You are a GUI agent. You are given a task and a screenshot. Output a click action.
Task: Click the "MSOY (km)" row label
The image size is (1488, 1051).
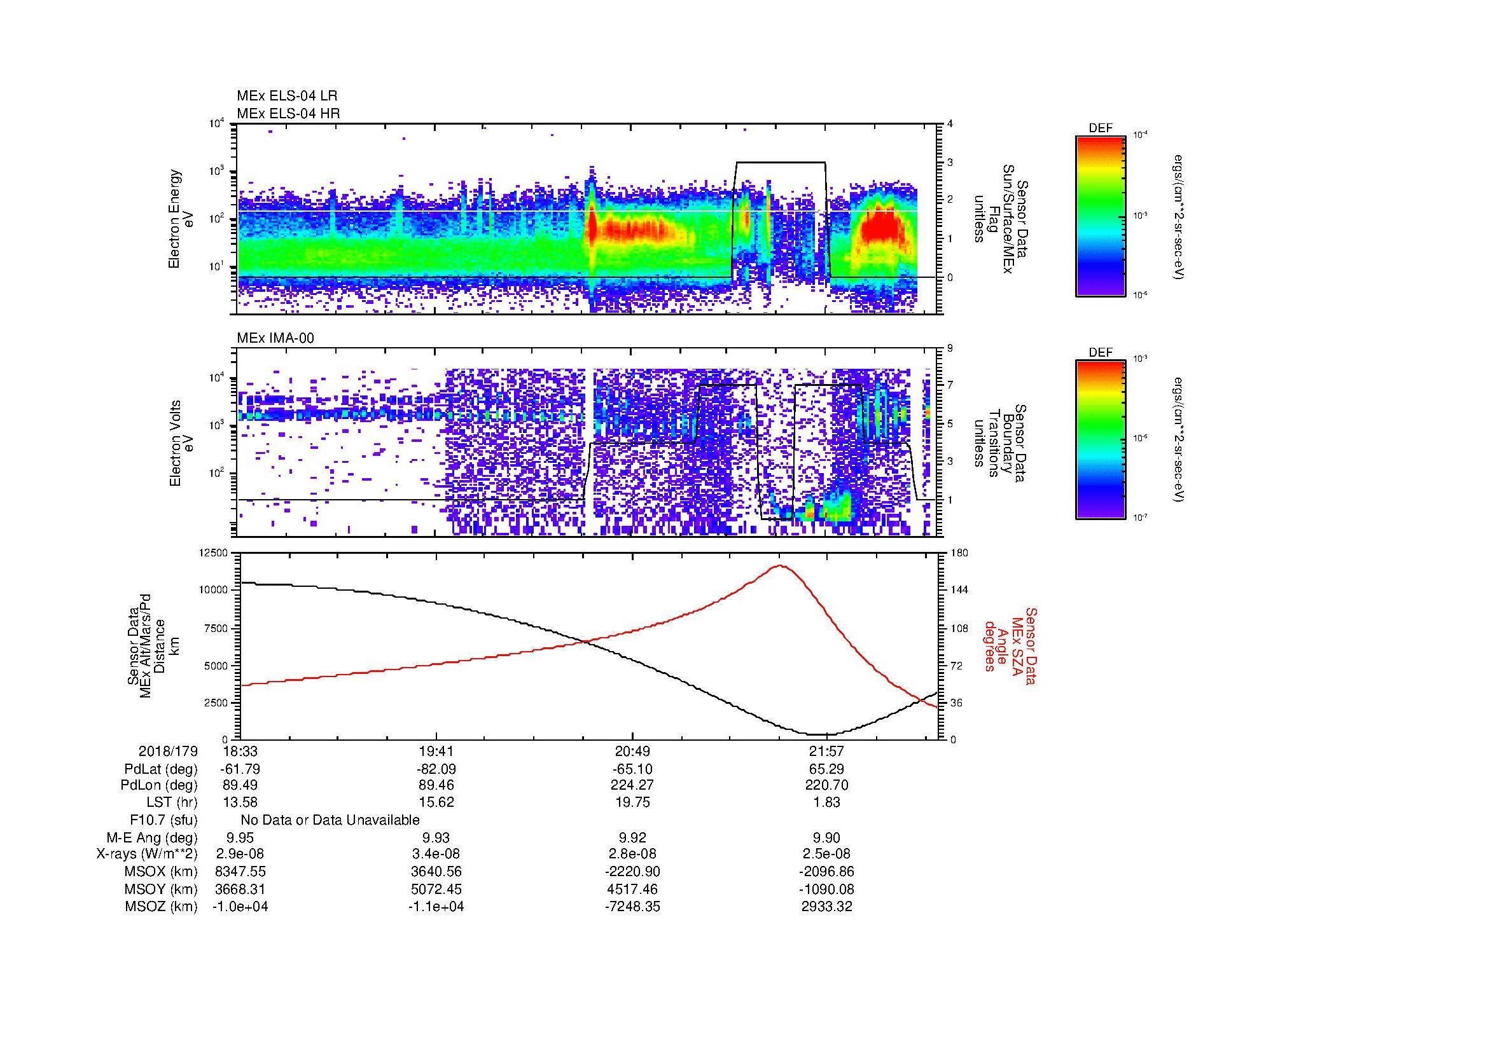point(162,889)
